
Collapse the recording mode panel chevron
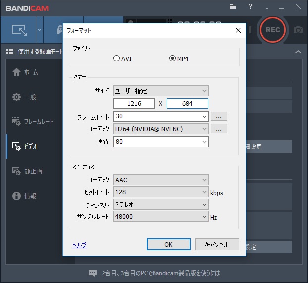tap(298, 52)
